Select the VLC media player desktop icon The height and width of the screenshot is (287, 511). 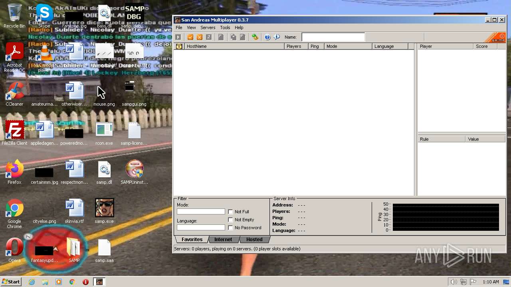[x=44, y=57]
